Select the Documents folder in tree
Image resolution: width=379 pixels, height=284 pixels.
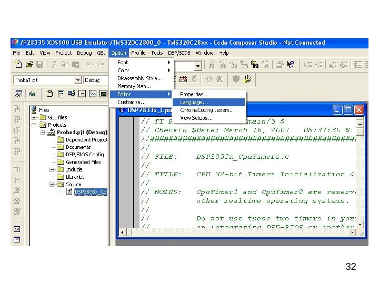point(78,147)
